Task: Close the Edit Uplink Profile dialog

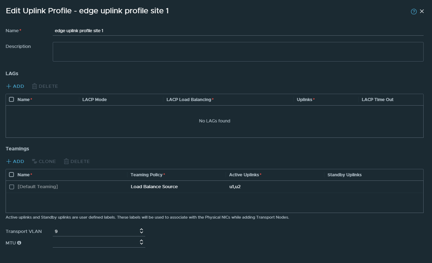Action: (422, 12)
